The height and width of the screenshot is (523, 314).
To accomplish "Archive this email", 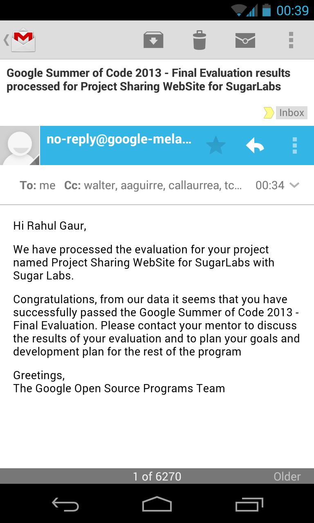I will [x=153, y=40].
